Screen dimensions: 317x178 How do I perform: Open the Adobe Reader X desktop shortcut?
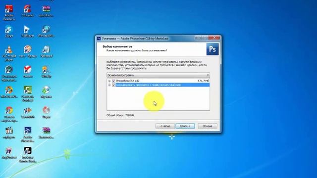point(9,12)
